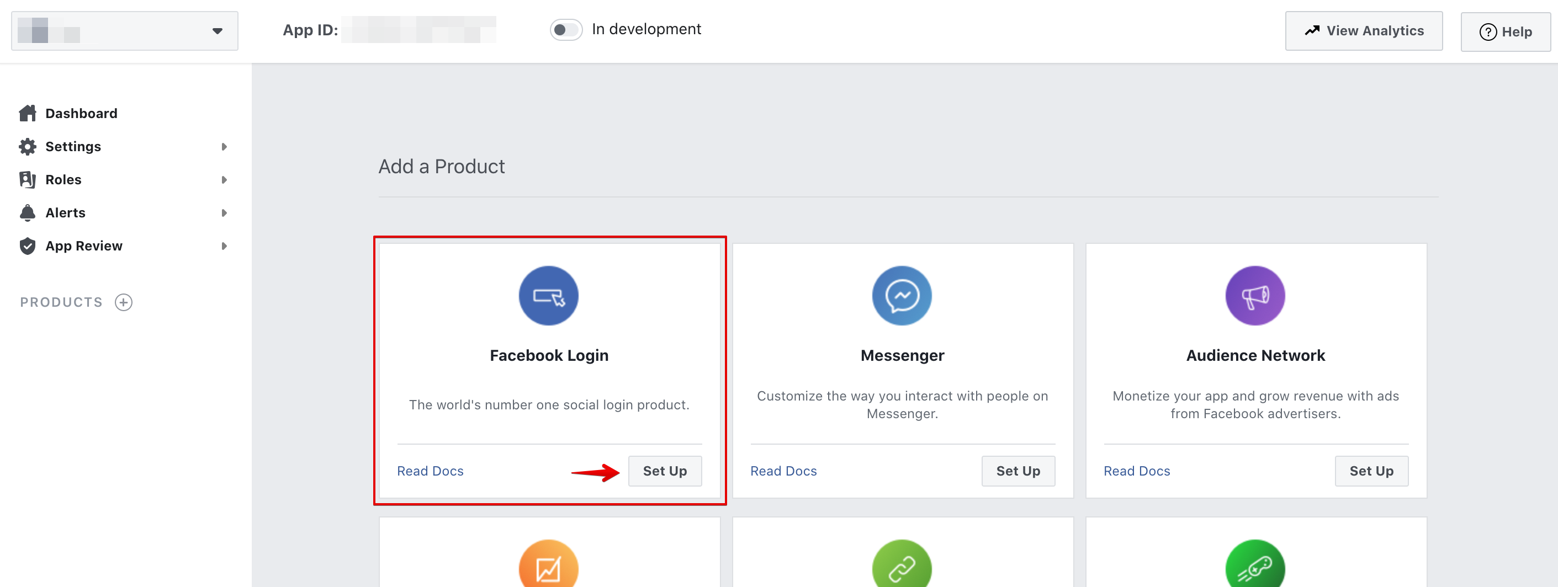Expand the App Review submenu arrow
This screenshot has height=587, width=1558.
(224, 246)
